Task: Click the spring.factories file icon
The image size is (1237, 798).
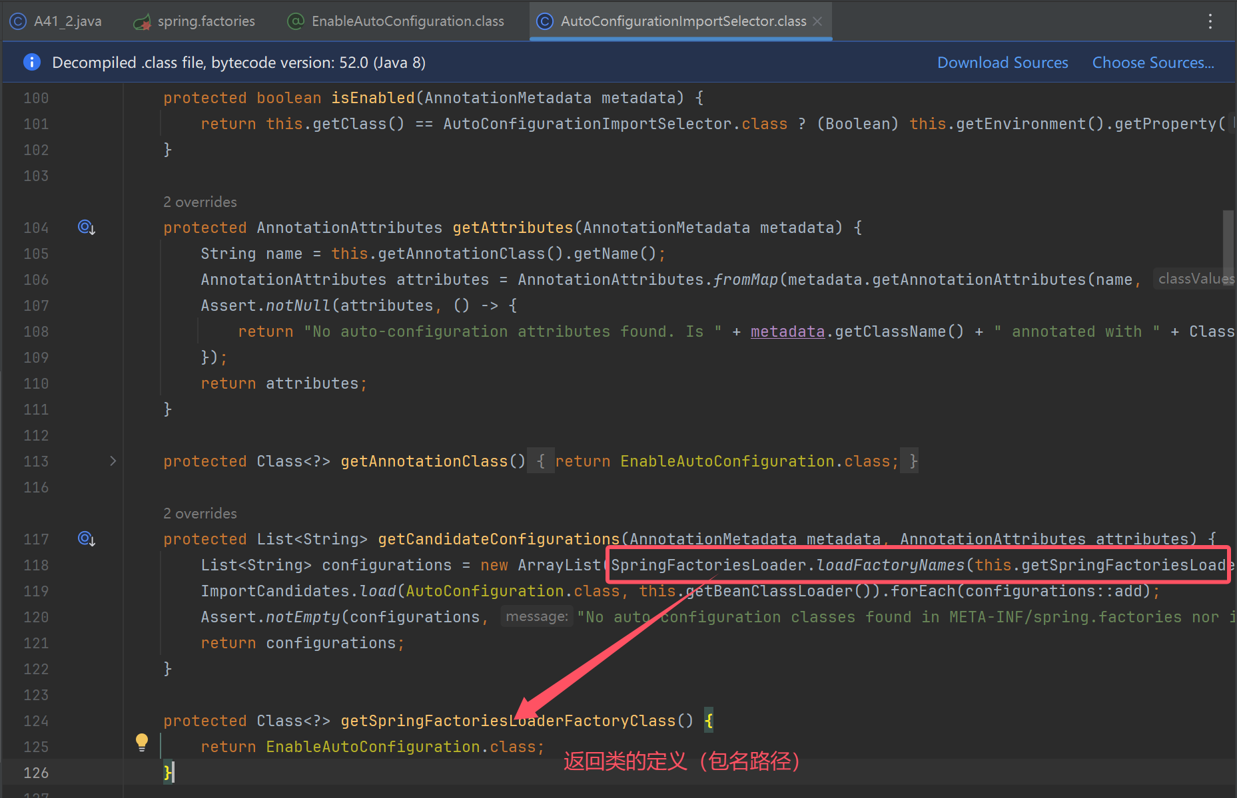Action: 142,22
